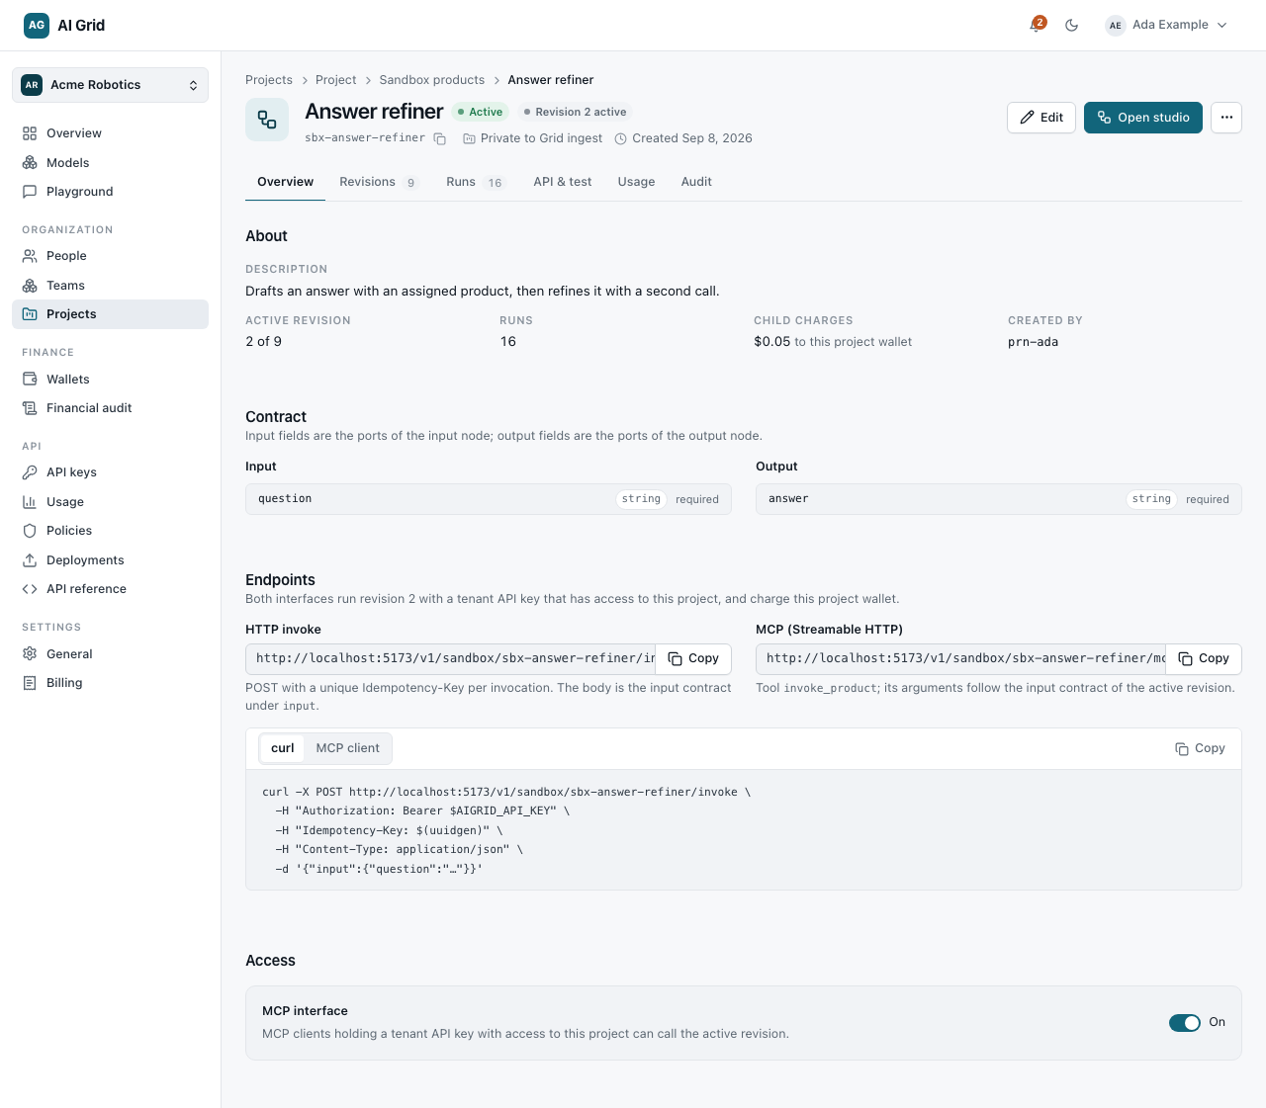Click the MCP endpoint URL field
This screenshot has height=1108, width=1266.
coord(961,659)
